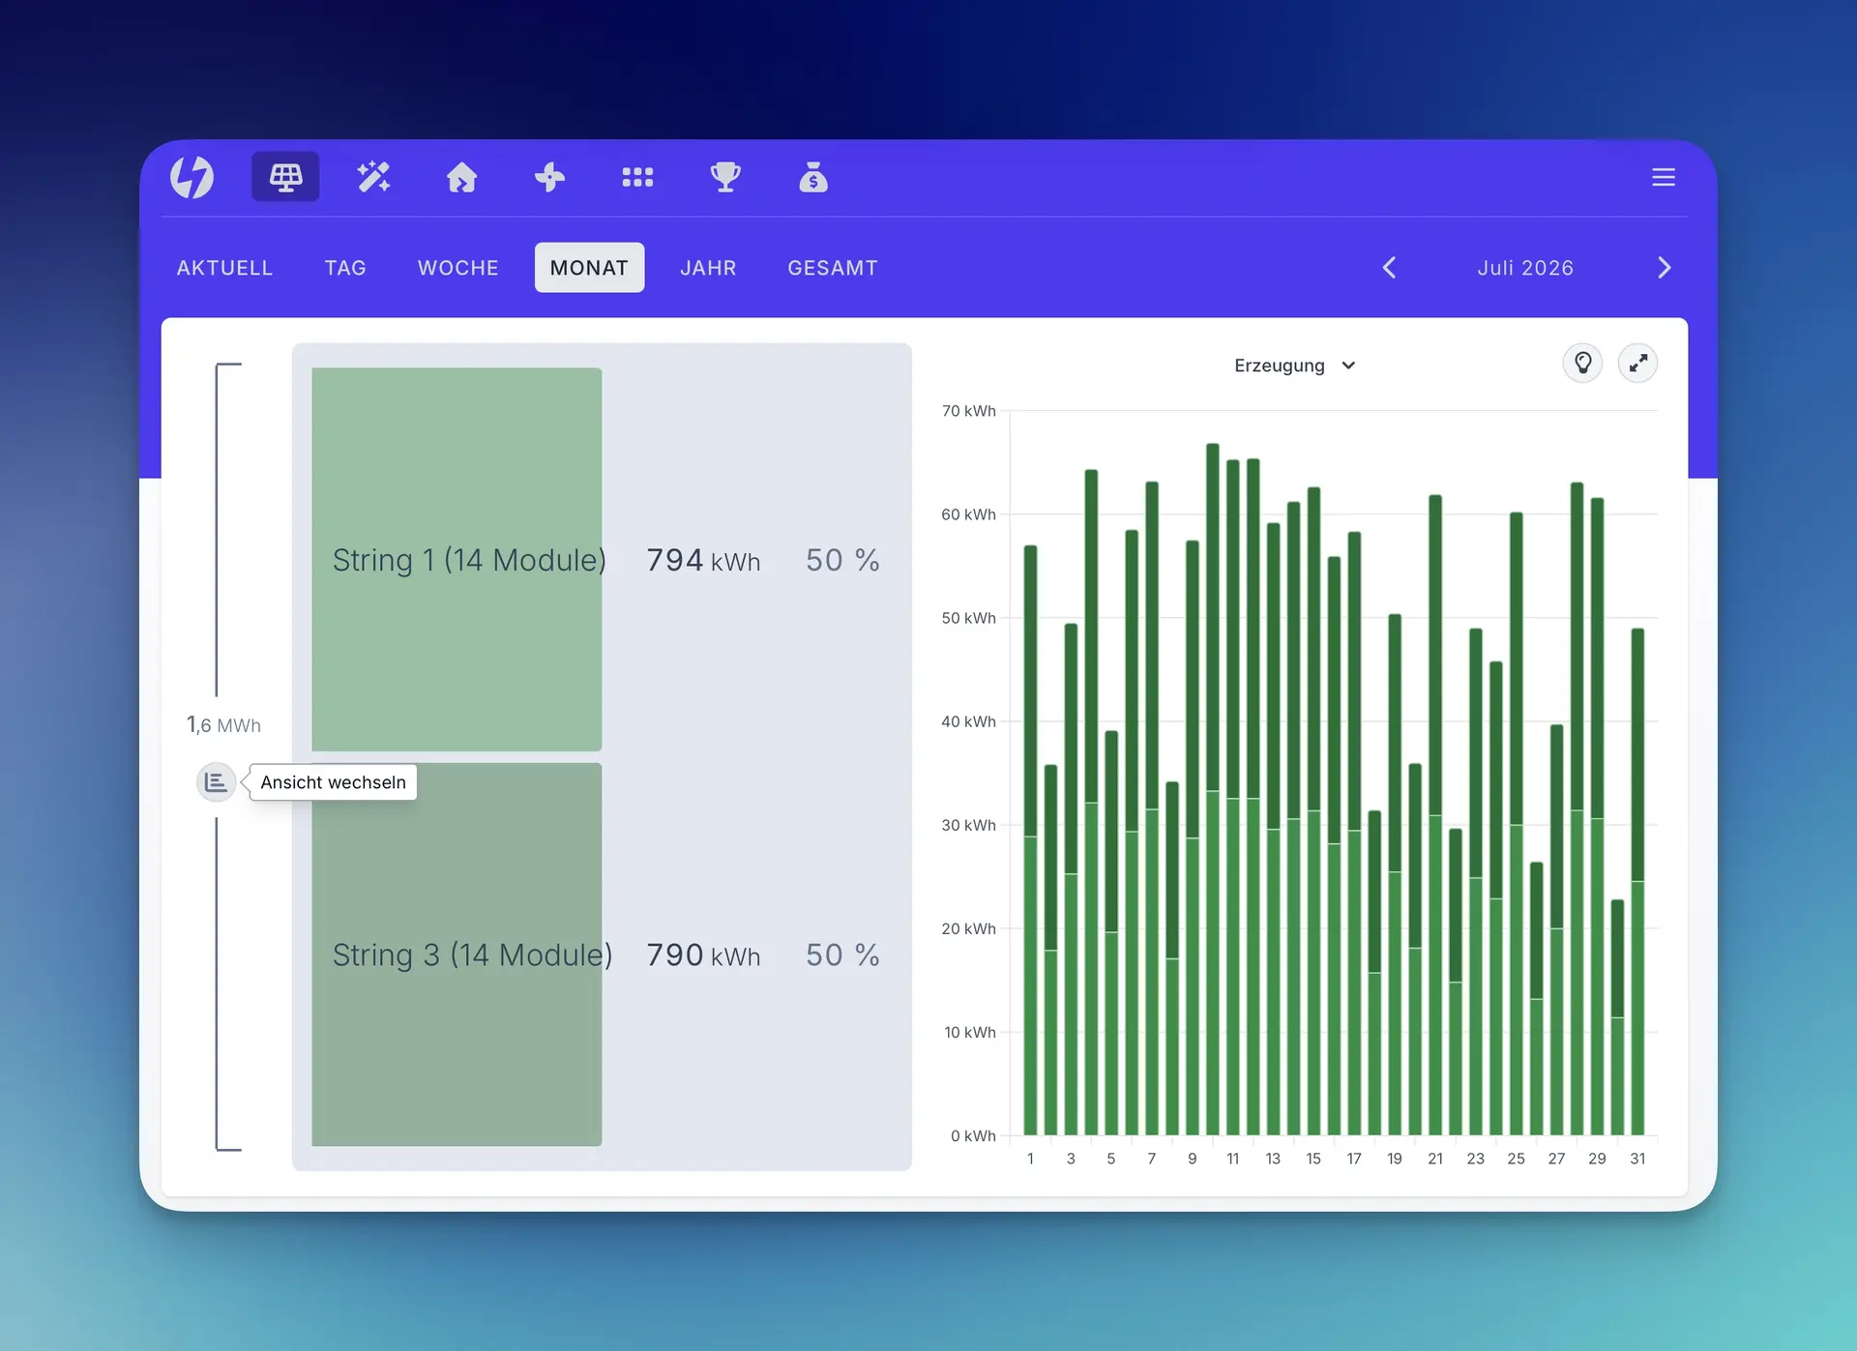
Task: Toggle the lightbulb hints button
Action: [x=1583, y=364]
